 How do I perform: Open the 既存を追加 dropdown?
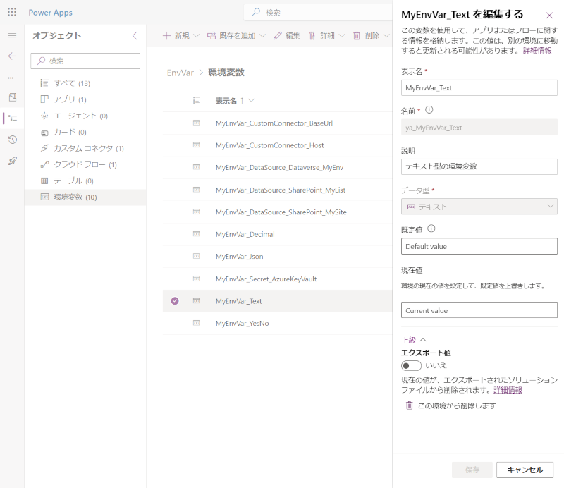click(236, 35)
